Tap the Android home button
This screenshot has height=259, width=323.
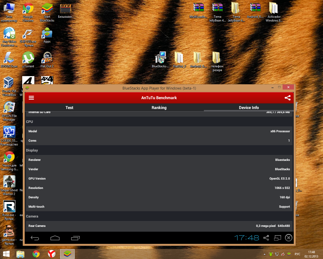pyautogui.click(x=55, y=238)
